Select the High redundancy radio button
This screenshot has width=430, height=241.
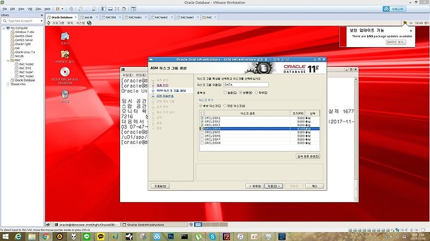point(225,92)
